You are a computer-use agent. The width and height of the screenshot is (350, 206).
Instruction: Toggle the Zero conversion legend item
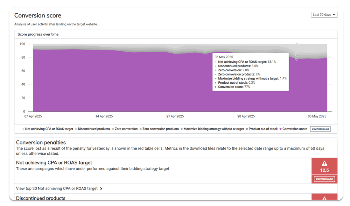pos(125,129)
